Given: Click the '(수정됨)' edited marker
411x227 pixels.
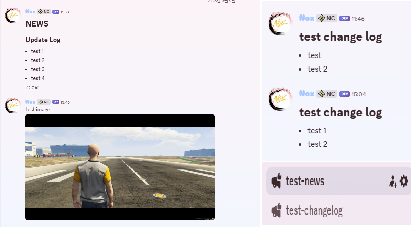Looking at the screenshot, I should 33,87.
